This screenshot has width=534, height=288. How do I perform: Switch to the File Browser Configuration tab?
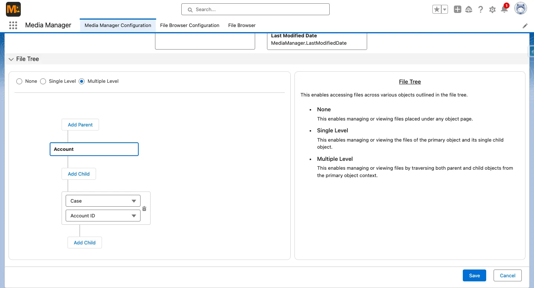pos(189,25)
